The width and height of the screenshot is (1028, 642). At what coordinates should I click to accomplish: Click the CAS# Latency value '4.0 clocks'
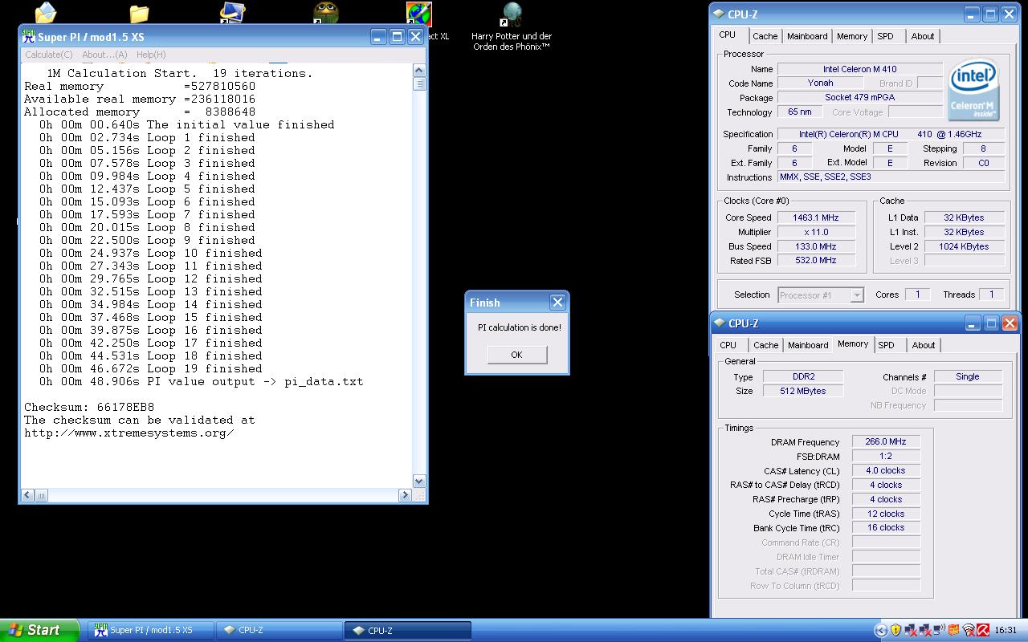[x=886, y=471]
